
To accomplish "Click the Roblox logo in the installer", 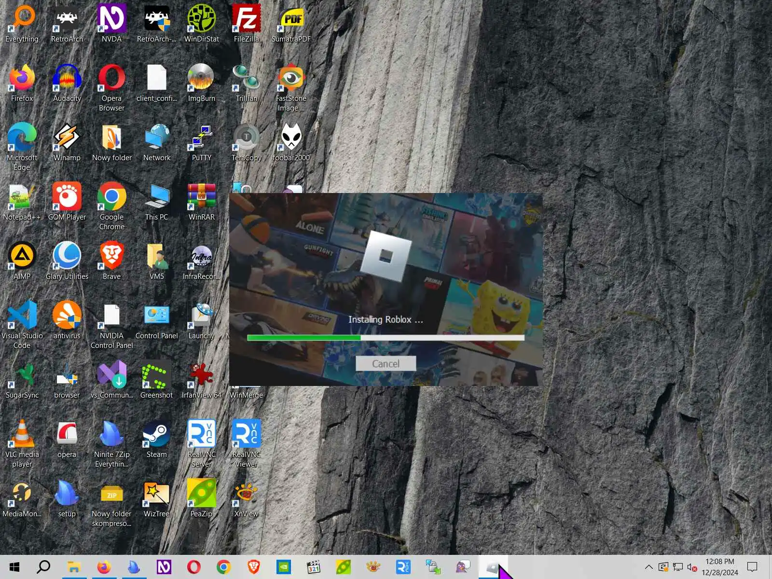I will (x=386, y=256).
